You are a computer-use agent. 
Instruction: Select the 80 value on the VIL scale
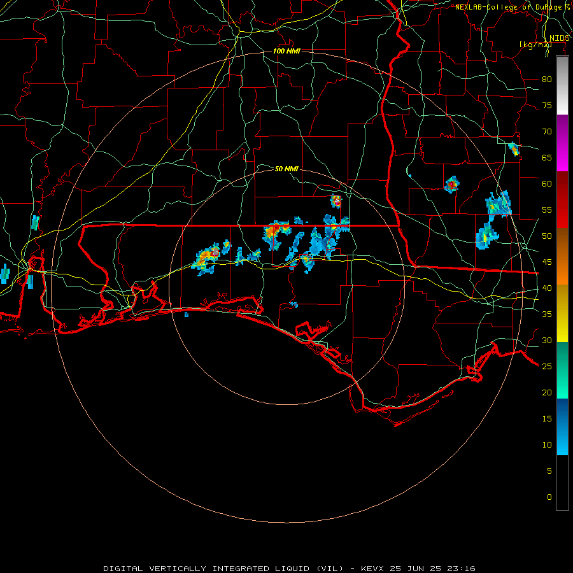[547, 80]
